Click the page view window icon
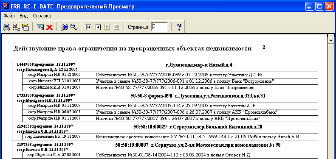 40,27
